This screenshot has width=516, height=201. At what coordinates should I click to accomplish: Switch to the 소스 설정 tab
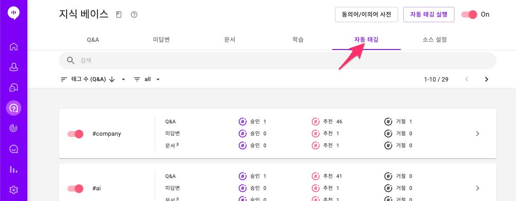coord(435,40)
